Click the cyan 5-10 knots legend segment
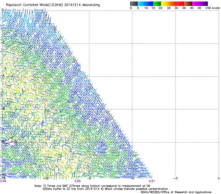This screenshot has width=221, height=194. tap(142, 4)
